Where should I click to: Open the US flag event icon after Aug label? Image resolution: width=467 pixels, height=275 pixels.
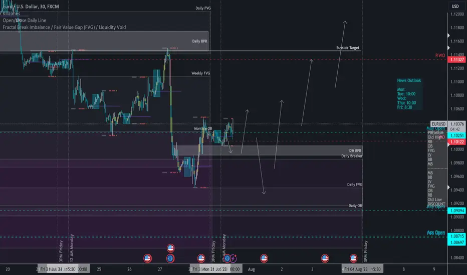click(x=264, y=258)
